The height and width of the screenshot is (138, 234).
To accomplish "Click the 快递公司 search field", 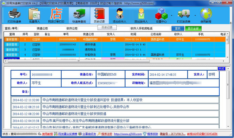I will click(57, 28).
